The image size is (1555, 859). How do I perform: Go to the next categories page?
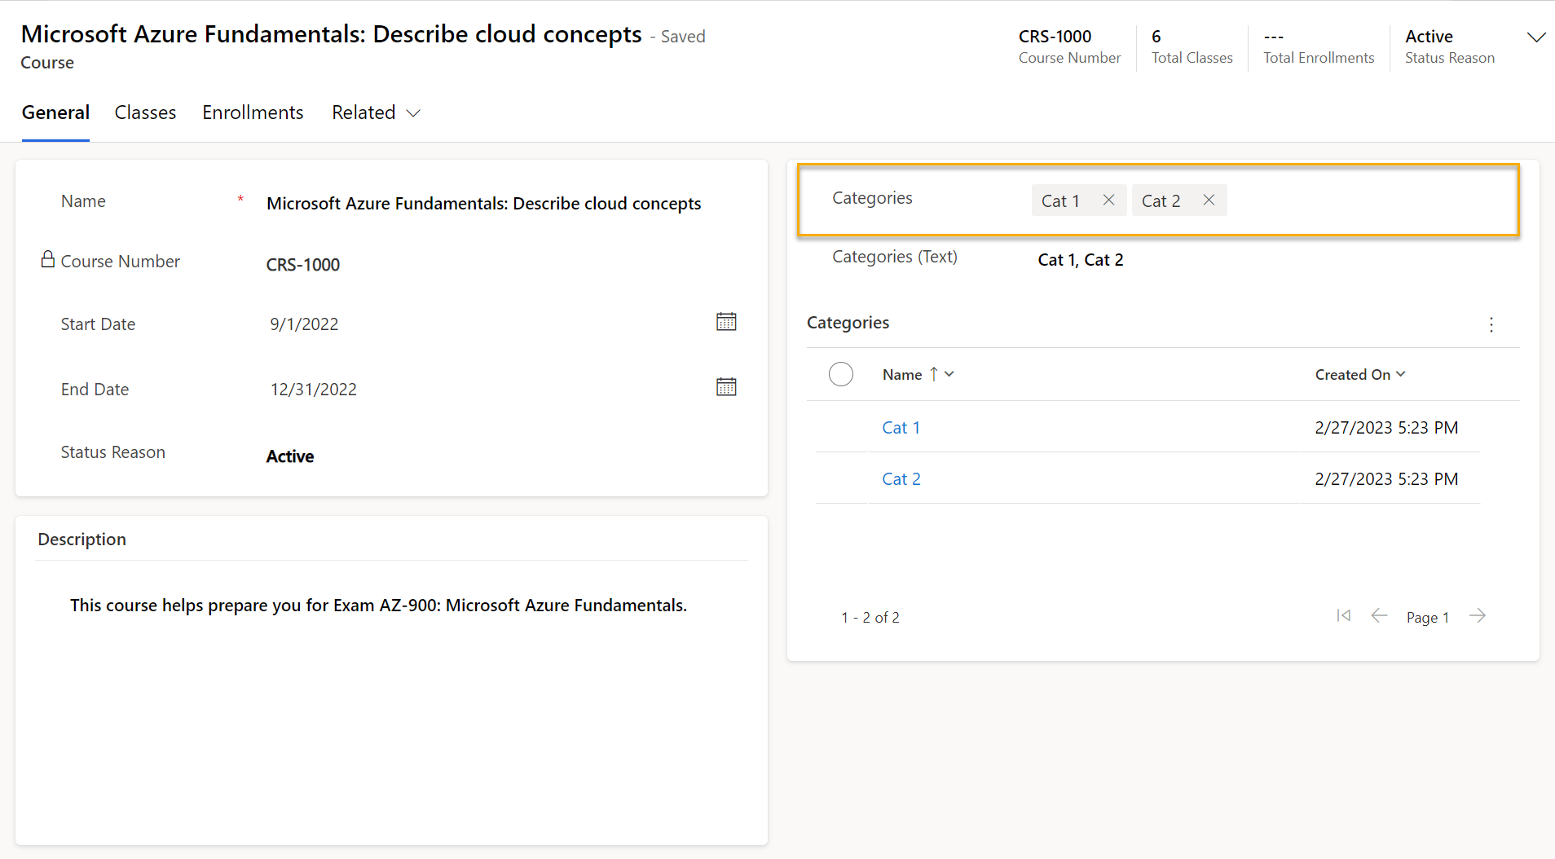tap(1478, 615)
